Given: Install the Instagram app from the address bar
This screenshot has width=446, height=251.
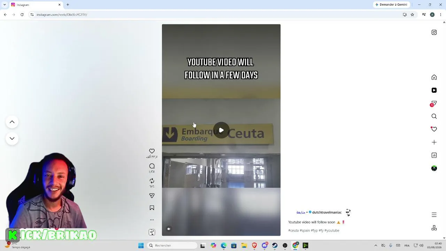Looking at the screenshot, I should tap(405, 15).
